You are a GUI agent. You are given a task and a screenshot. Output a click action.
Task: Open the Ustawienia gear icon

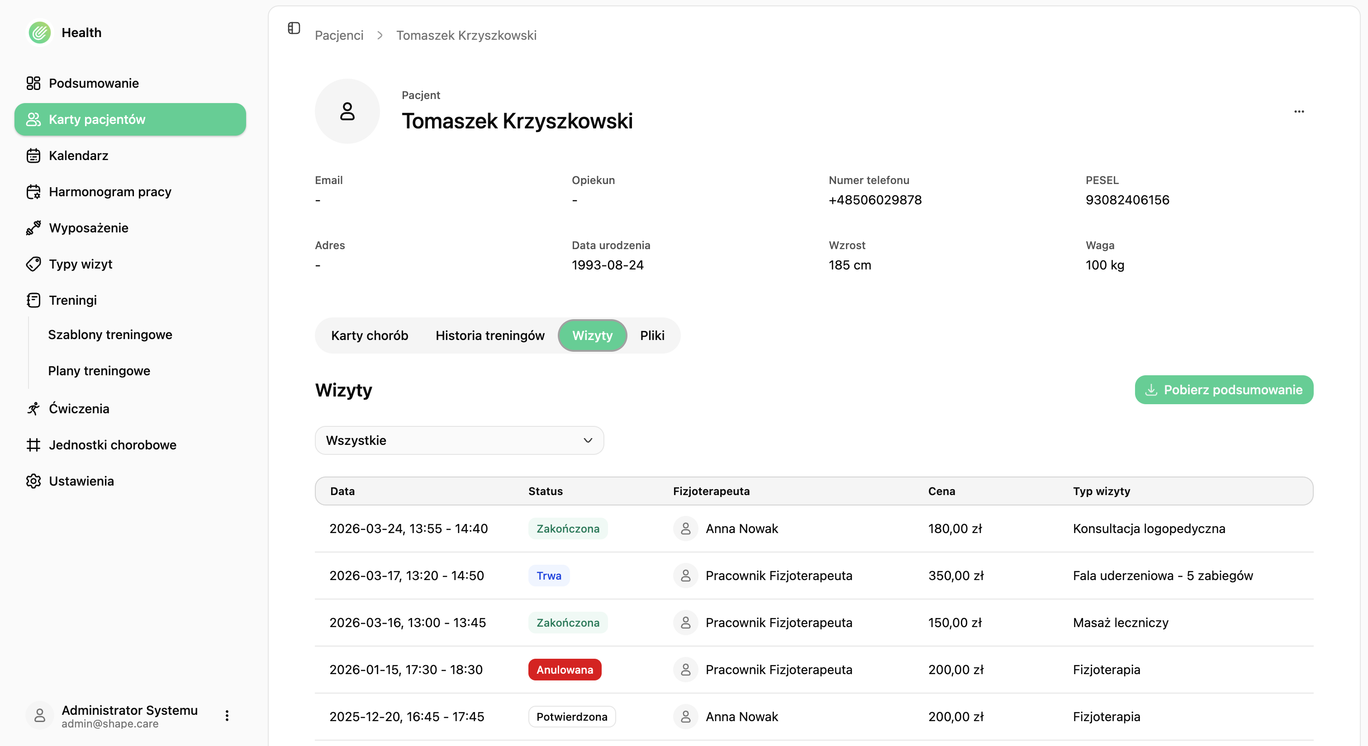[33, 481]
